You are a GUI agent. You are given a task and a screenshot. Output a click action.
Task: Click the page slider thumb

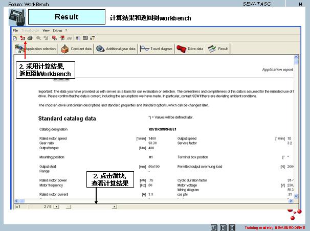pos(69,206)
